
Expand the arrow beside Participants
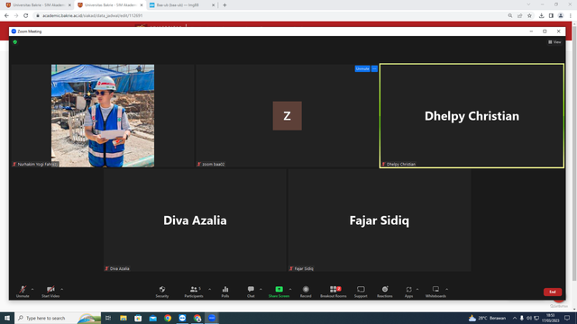[x=210, y=290]
